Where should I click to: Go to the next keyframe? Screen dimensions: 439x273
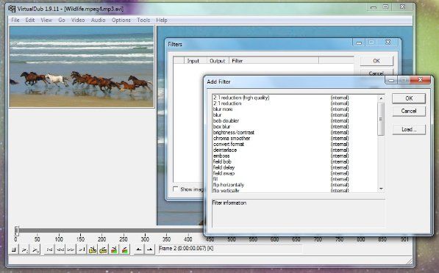(x=103, y=250)
